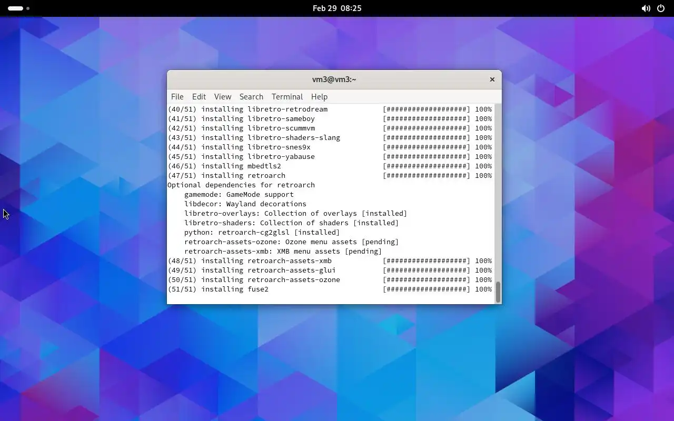Click the terminal vertical scrollbar handle
The image size is (674, 421).
pos(498,292)
